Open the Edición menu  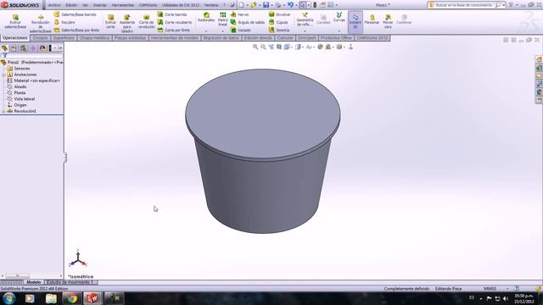[71, 5]
